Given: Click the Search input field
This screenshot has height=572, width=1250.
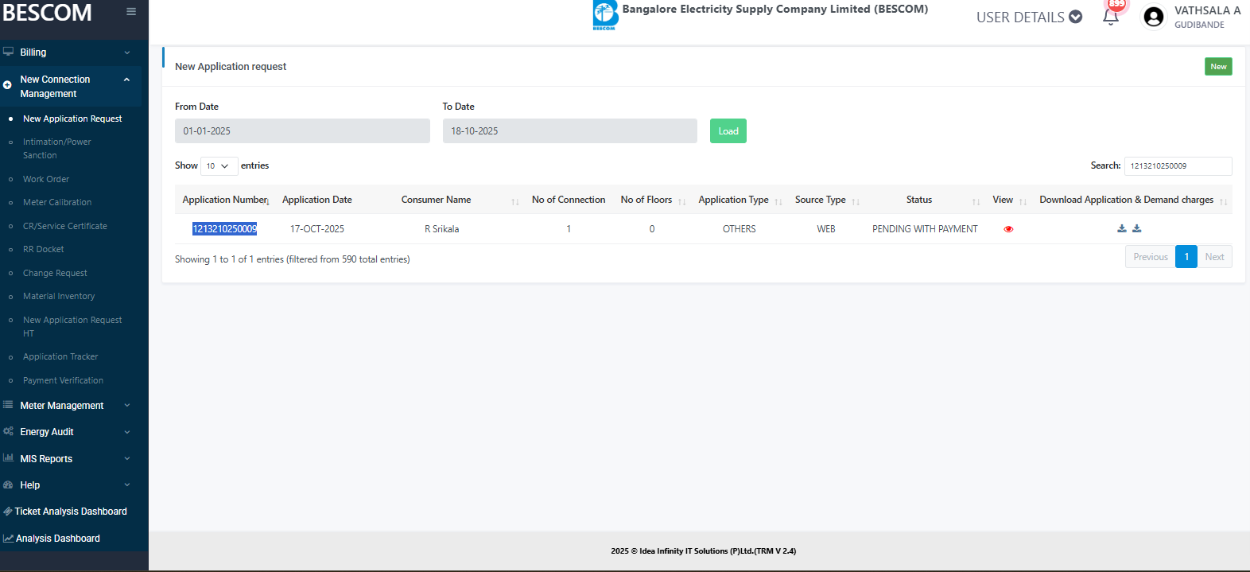Looking at the screenshot, I should click(1177, 166).
